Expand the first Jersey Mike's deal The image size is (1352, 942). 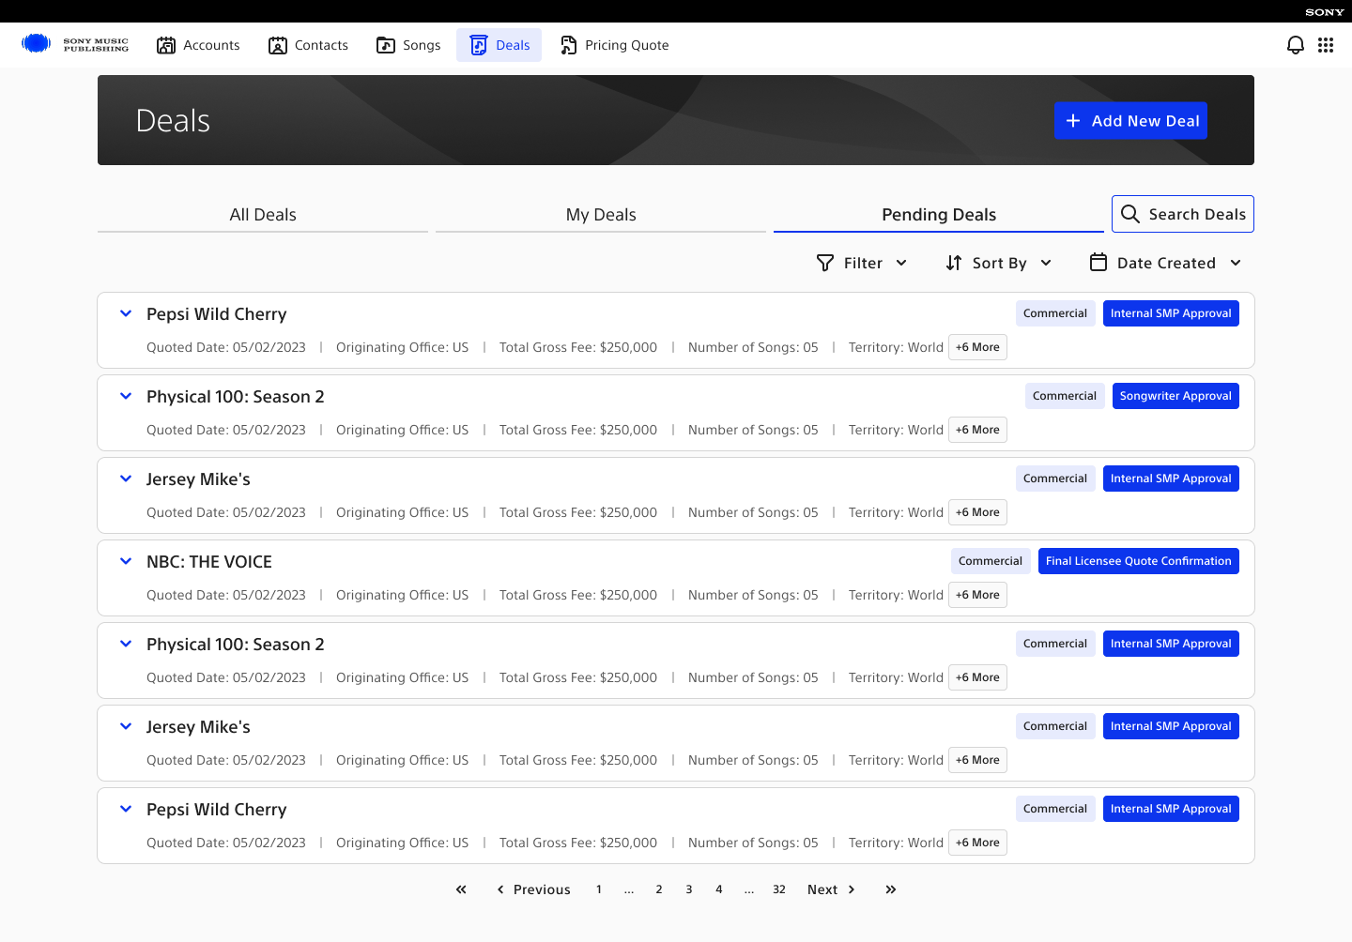point(126,479)
